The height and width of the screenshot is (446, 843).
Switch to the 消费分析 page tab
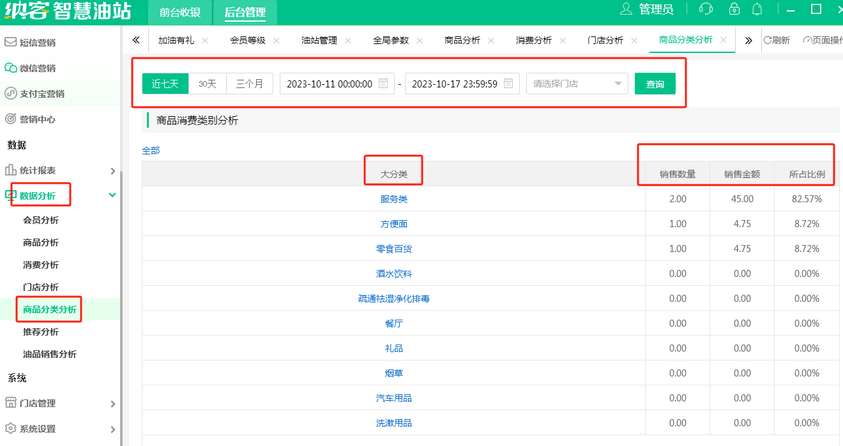533,40
